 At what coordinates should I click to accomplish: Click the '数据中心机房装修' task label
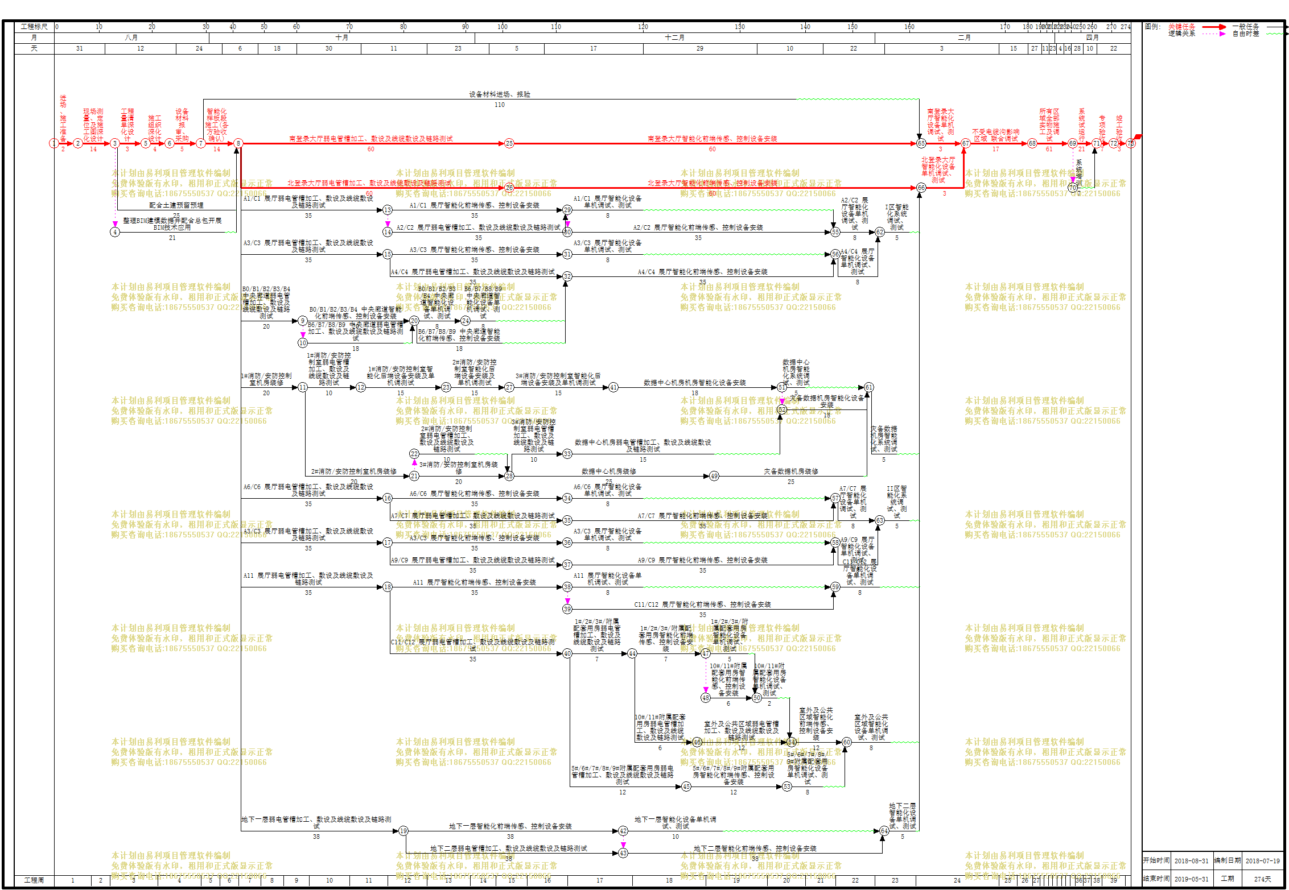(609, 471)
